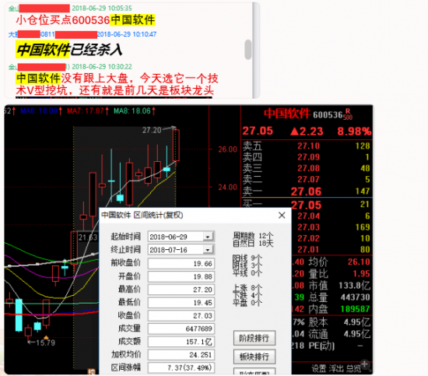The image size is (428, 376).
Task: Click the R margin-trading badge beside 600536
Action: [x=348, y=111]
